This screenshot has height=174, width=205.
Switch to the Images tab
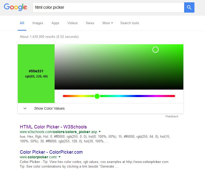(x=38, y=23)
